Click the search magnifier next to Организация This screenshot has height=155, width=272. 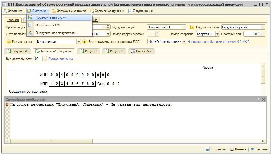tap(108, 27)
